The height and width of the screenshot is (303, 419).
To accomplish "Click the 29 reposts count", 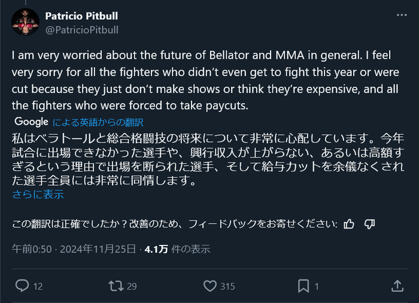I will pos(132,286).
